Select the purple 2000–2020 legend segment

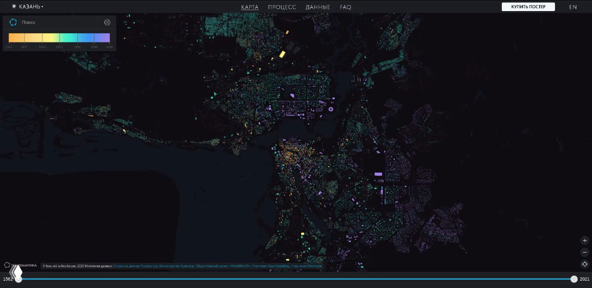pos(102,38)
